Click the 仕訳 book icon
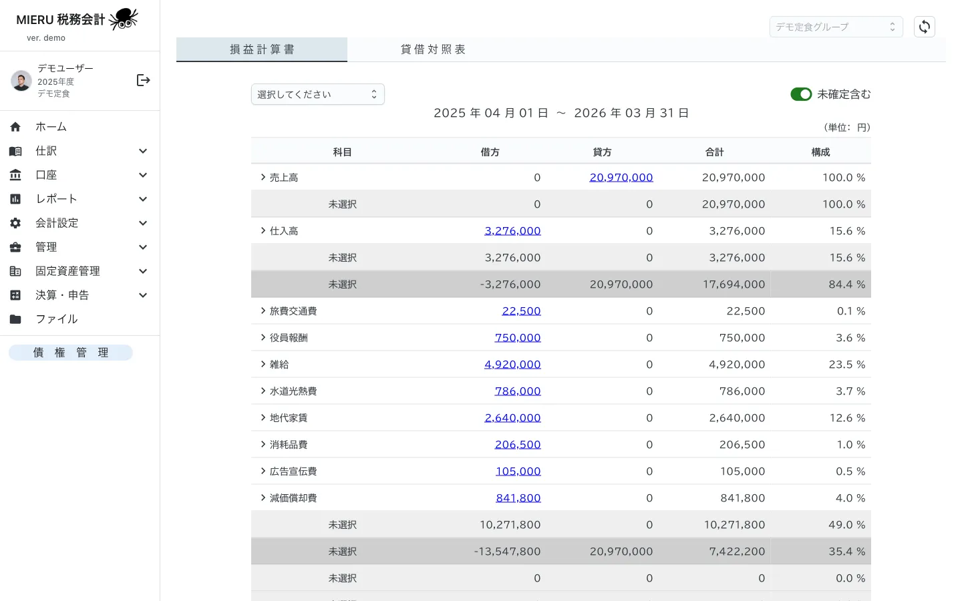962x601 pixels. 15,151
